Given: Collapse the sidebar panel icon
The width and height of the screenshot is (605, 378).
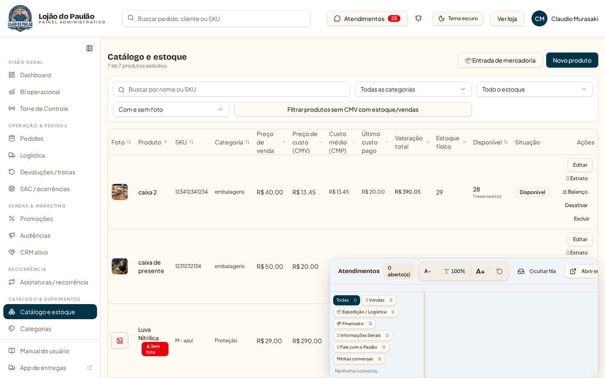Looking at the screenshot, I should click(89, 48).
